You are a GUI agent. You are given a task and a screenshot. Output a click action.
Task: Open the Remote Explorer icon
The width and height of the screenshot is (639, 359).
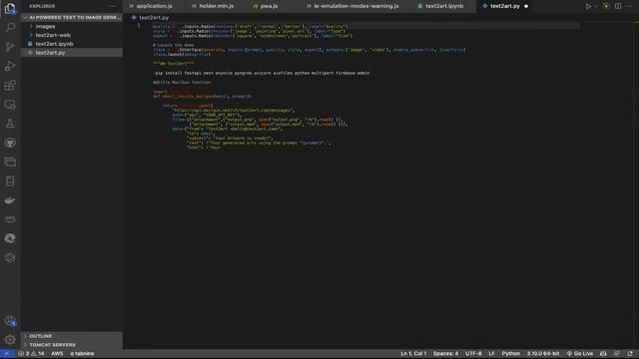[10, 105]
